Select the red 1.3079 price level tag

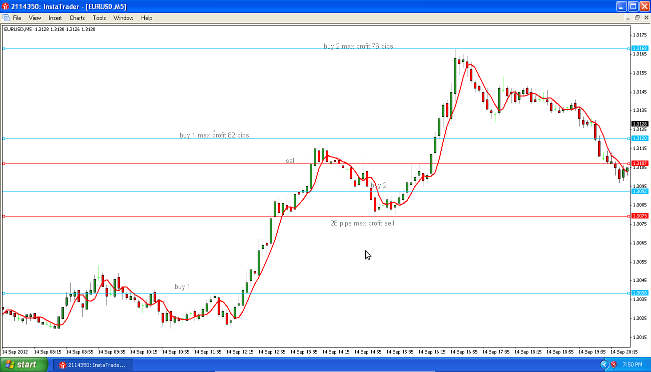[x=639, y=216]
